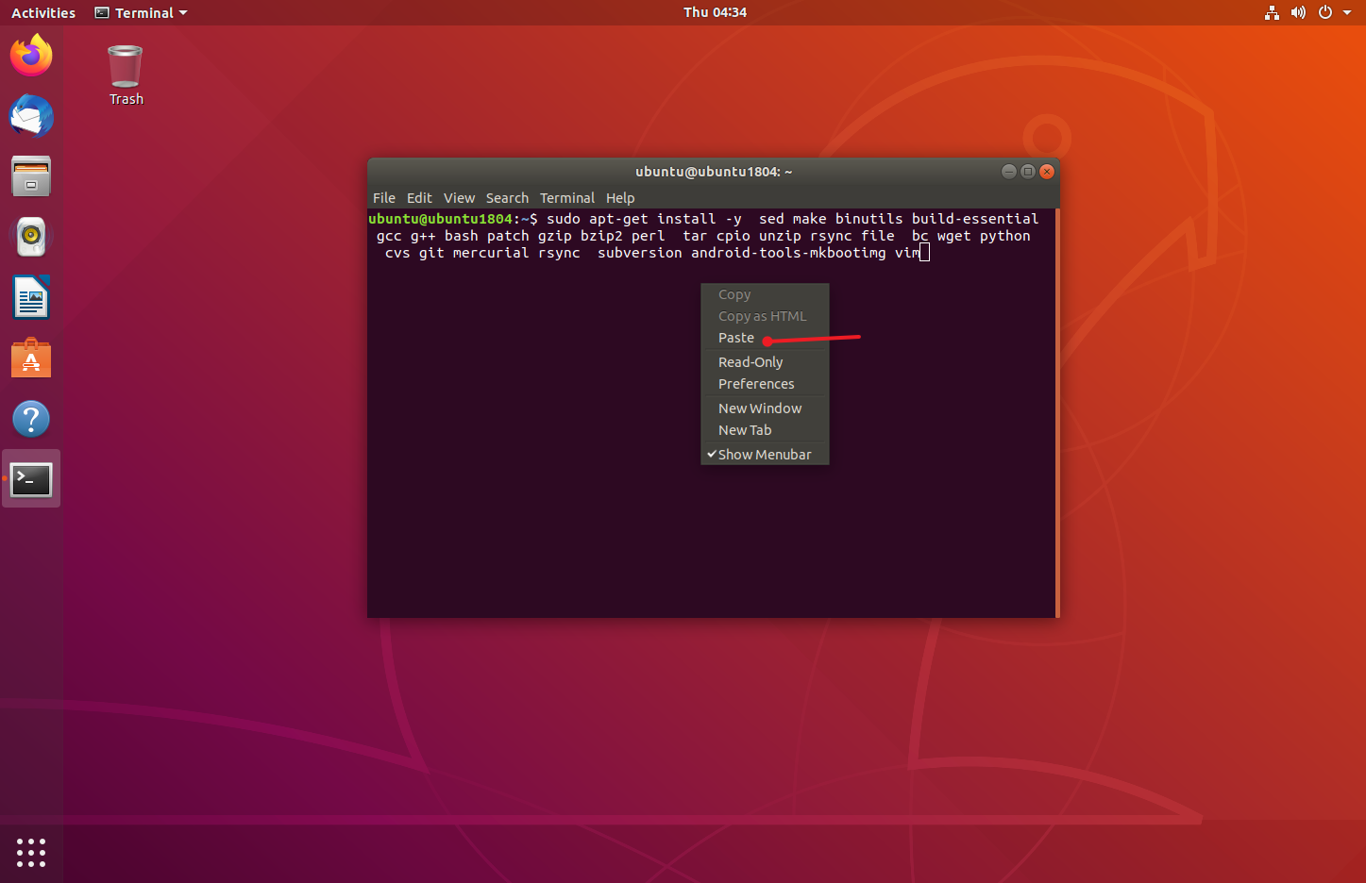The image size is (1366, 883).
Task: Toggle the Show Menubar checkmark option
Action: pyautogui.click(x=764, y=455)
